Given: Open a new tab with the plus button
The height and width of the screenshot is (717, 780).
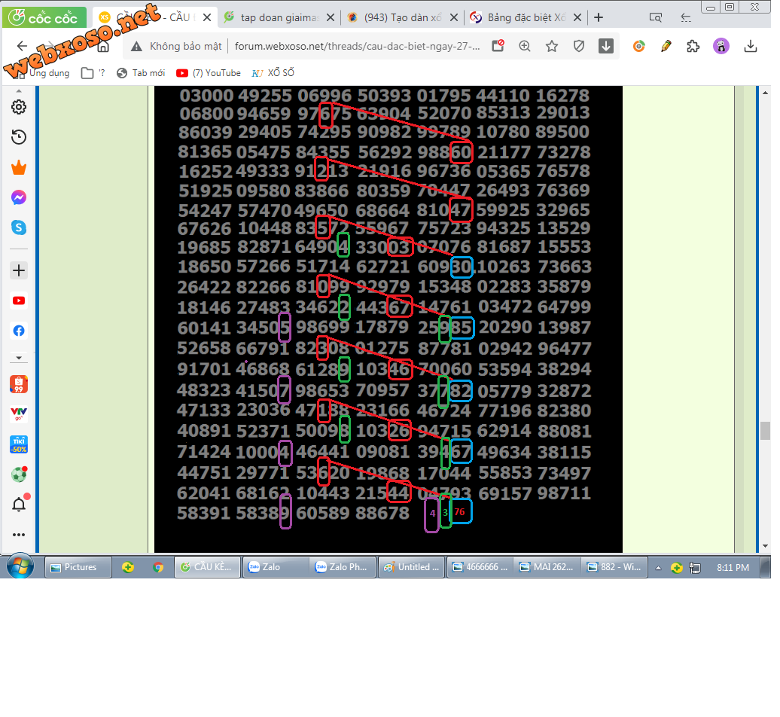Looking at the screenshot, I should (x=599, y=17).
